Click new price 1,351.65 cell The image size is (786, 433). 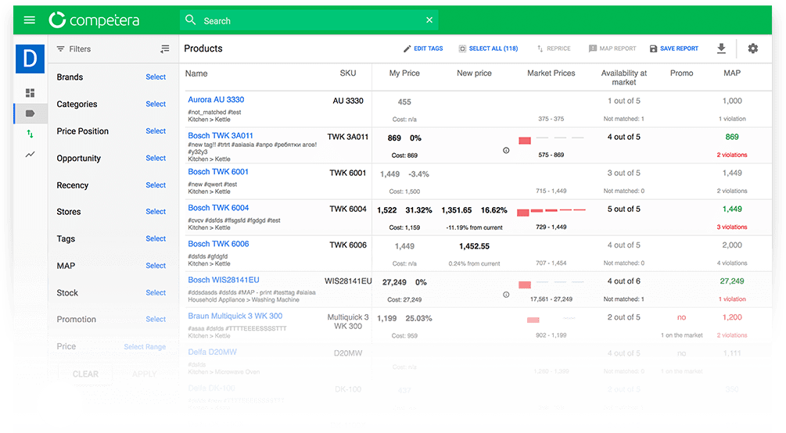coord(456,210)
